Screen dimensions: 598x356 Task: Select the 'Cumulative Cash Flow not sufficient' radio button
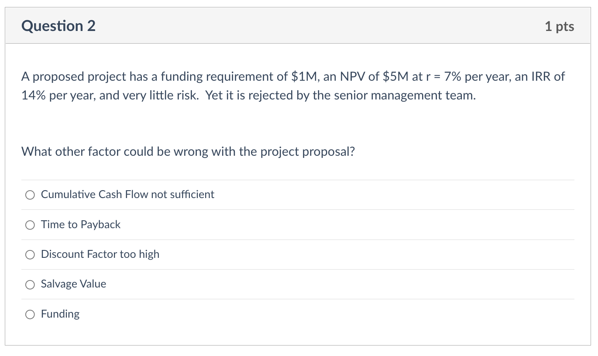30,195
